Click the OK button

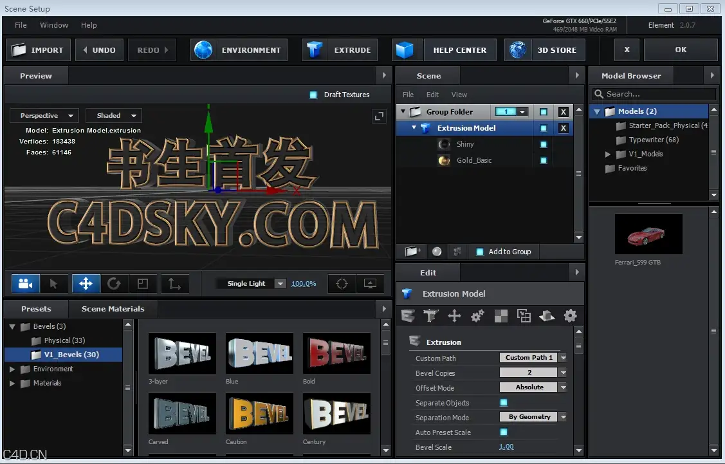point(681,50)
